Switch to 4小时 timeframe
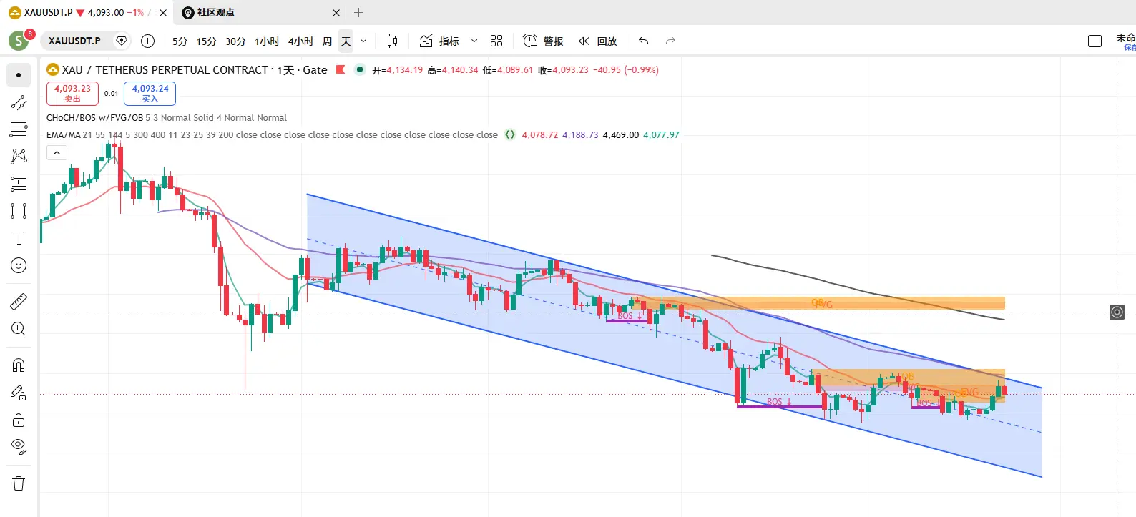Screen dimensions: 1136x517 [x=300, y=41]
